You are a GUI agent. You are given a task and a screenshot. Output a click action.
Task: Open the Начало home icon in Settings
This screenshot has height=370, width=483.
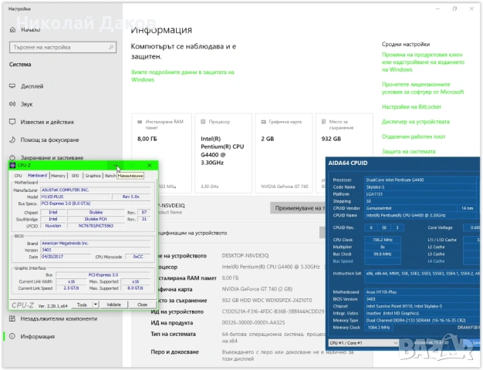click(12, 29)
